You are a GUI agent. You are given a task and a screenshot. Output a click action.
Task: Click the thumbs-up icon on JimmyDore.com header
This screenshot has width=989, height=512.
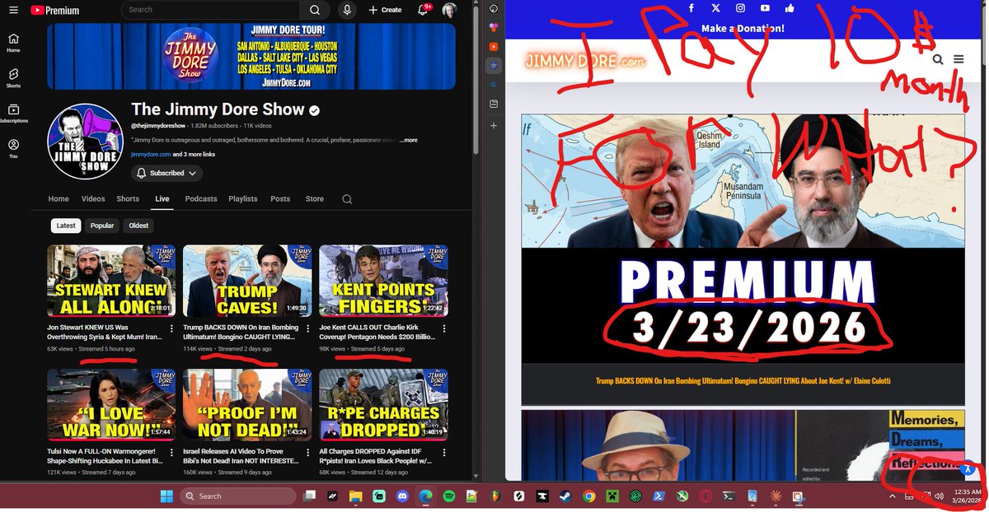click(x=790, y=8)
